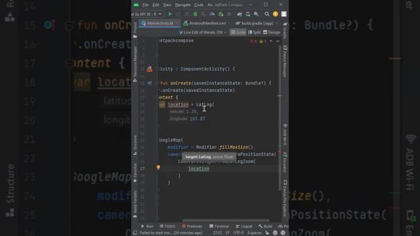The width and height of the screenshot is (420, 236).
Task: Open the Problems tool window
Action: [x=192, y=226]
